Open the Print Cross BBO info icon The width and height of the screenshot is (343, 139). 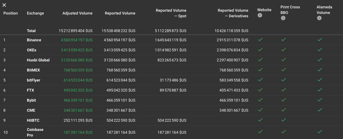(x=283, y=18)
